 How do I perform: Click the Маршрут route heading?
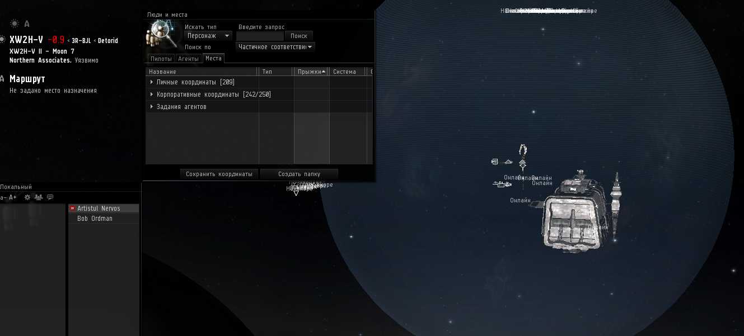pos(27,79)
